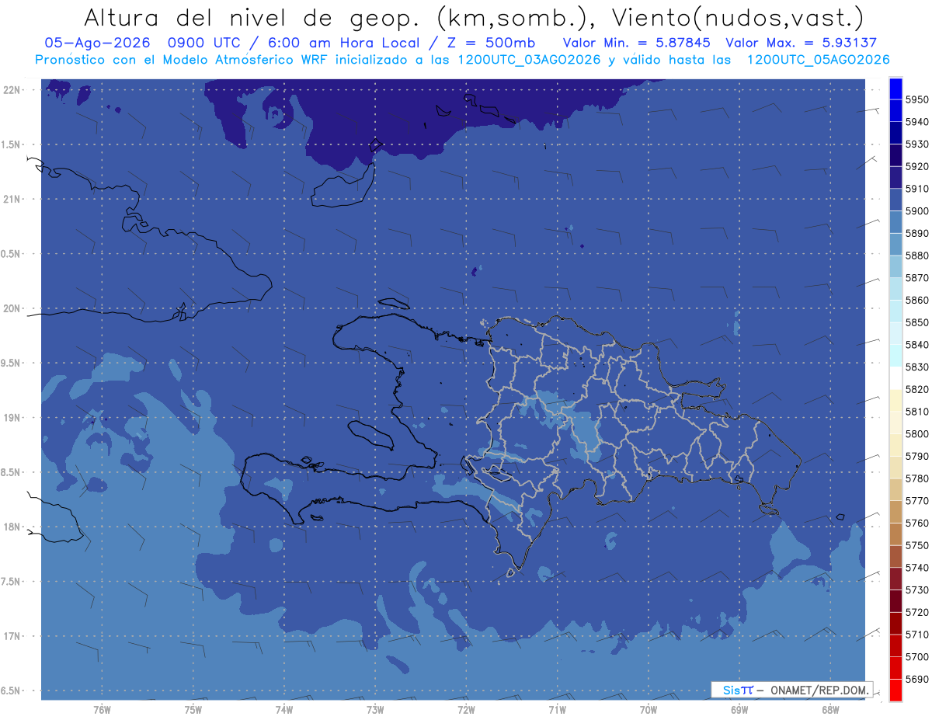The height and width of the screenshot is (720, 932).
Task: Click the 5900 legend value
Action: click(916, 211)
